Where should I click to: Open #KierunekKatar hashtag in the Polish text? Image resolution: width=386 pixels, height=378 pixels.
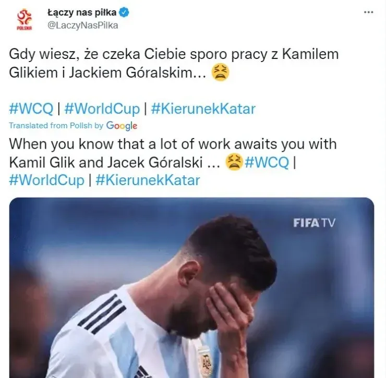coord(203,108)
